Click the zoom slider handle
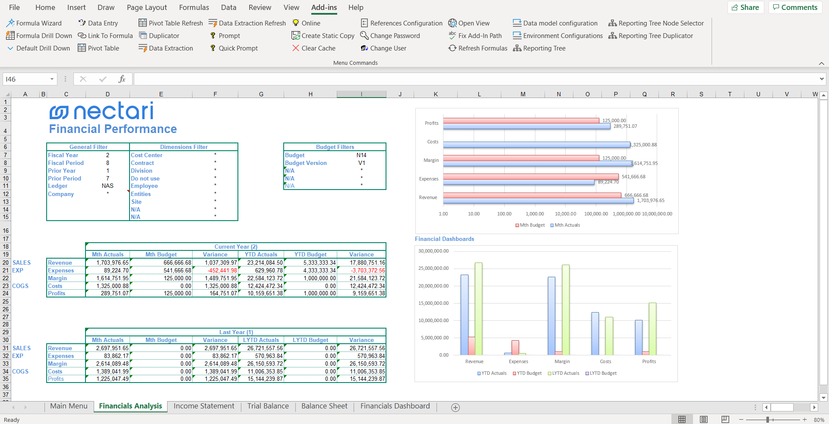Viewport: 829px width, 424px height. (x=768, y=420)
